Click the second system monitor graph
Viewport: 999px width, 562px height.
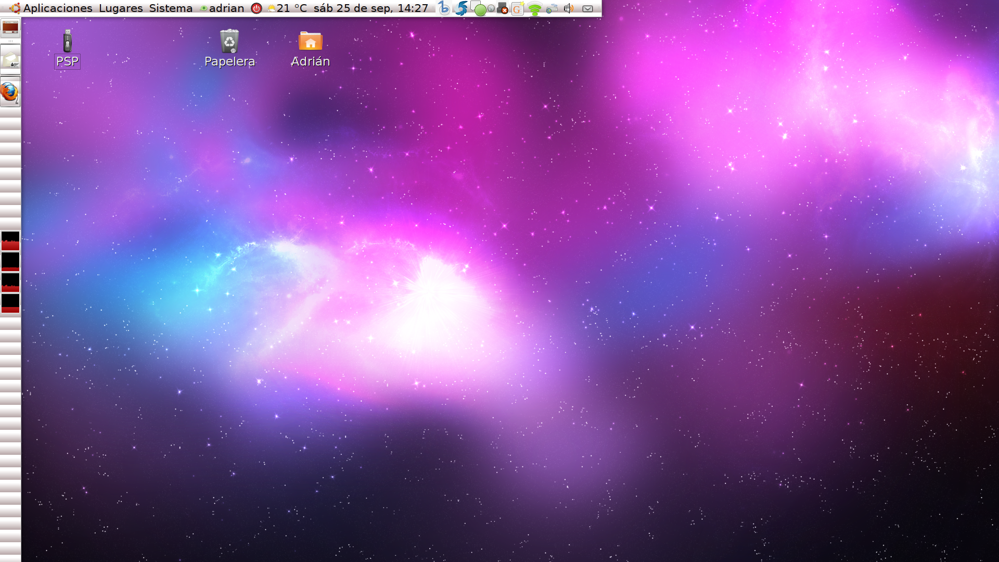10,262
